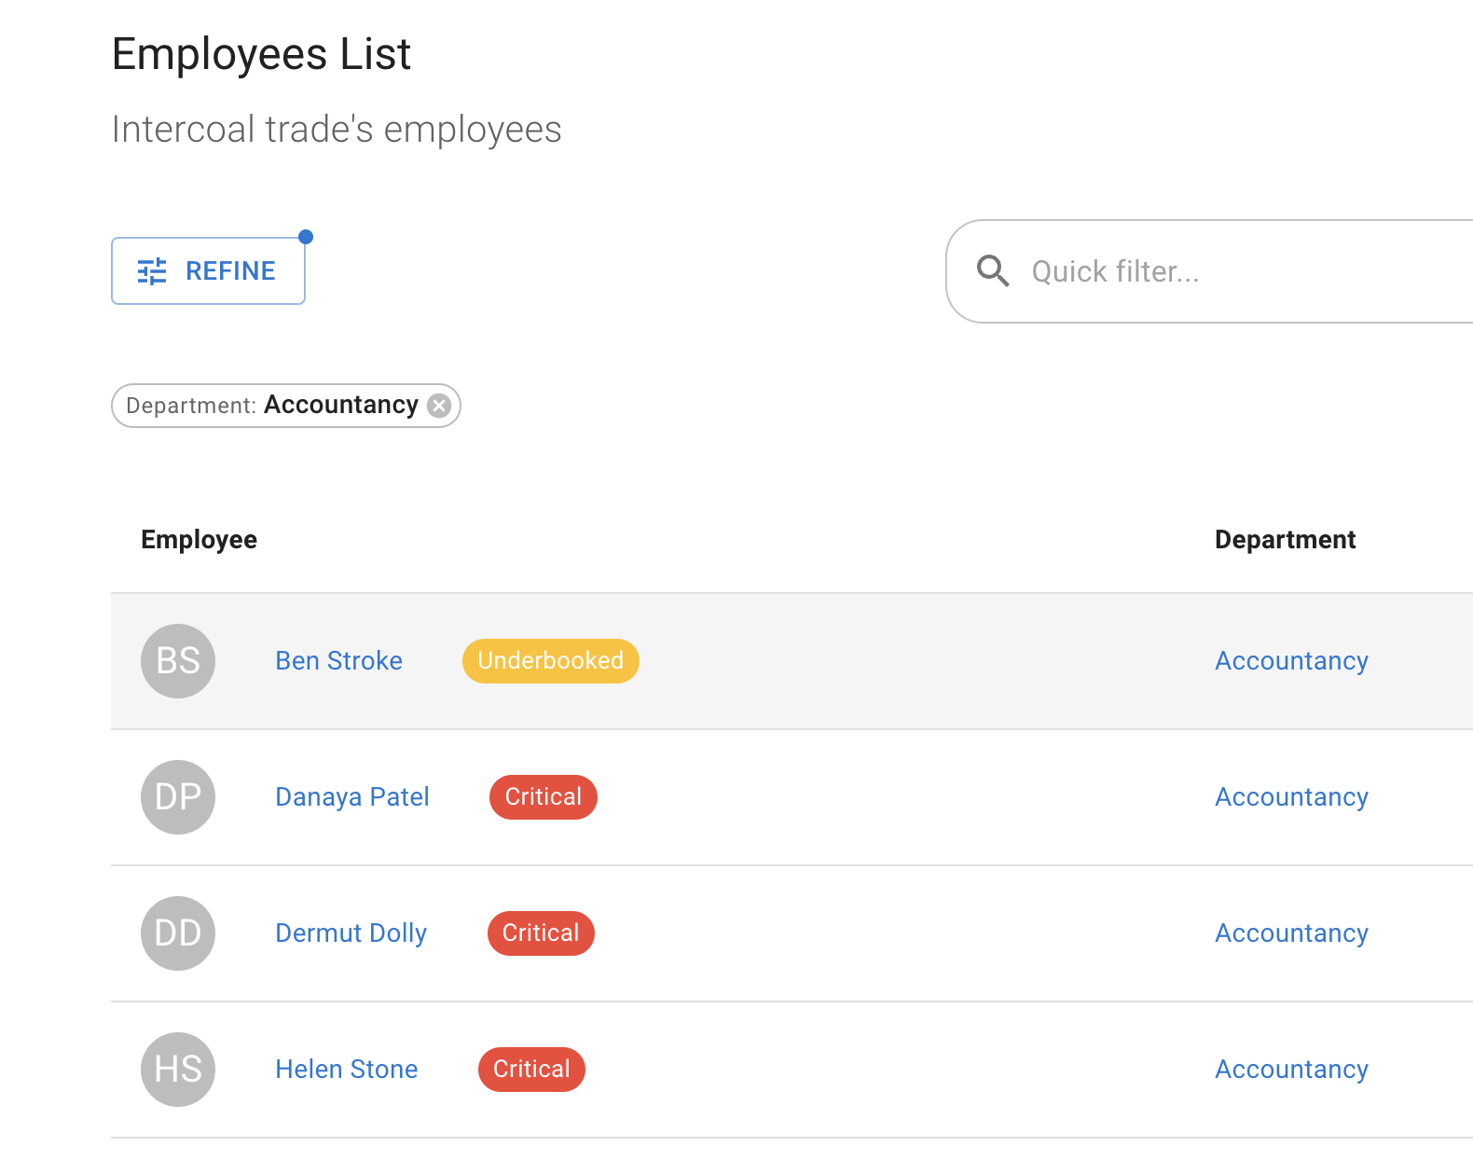Click the Intercoal trade's employees subtitle
Screen dimensions: 1473x1160
pos(337,130)
